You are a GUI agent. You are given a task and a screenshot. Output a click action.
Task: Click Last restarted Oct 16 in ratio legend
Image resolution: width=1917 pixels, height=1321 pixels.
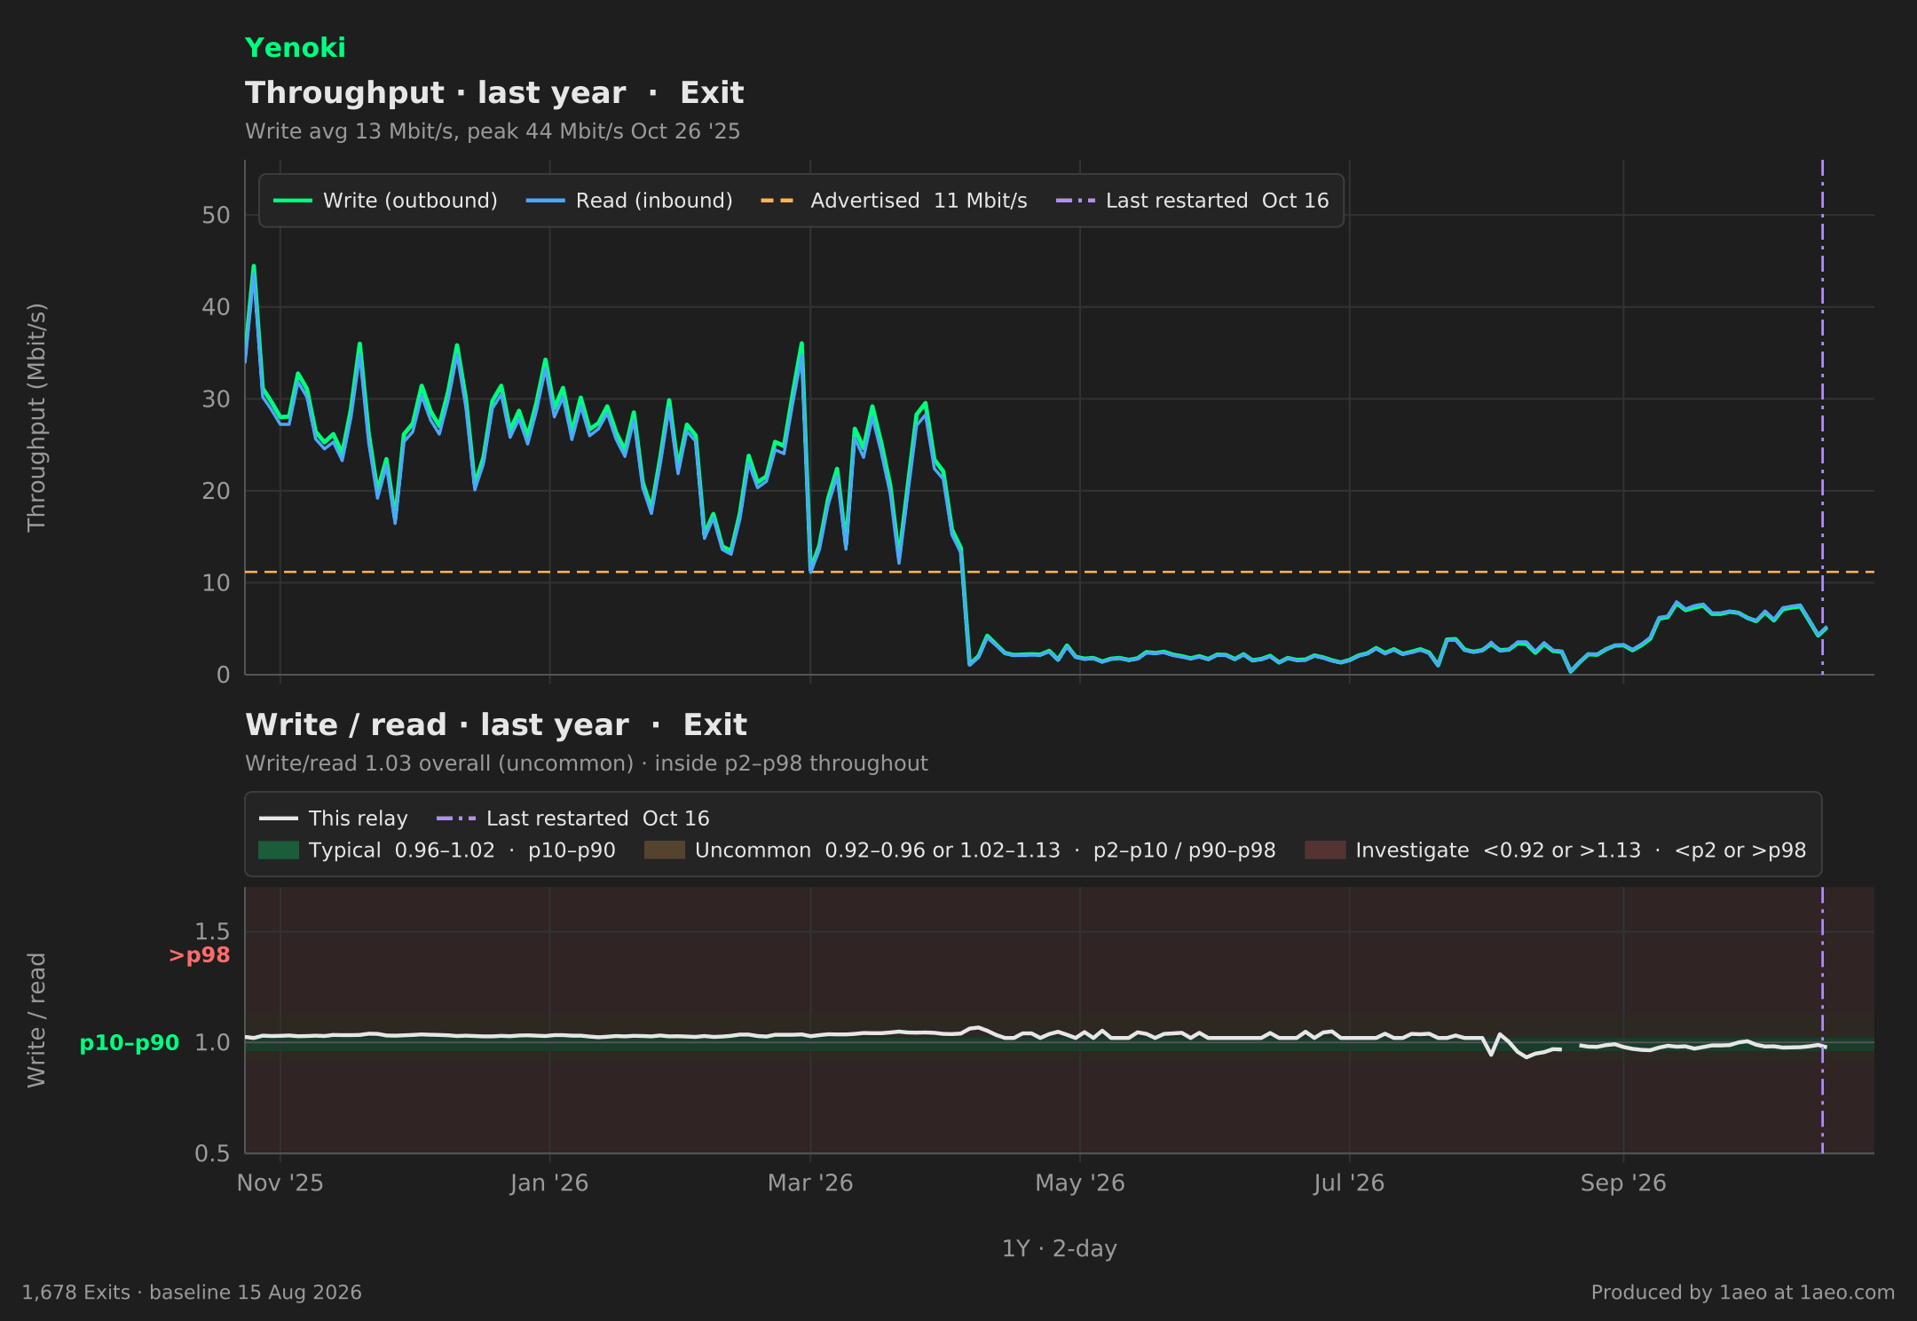pyautogui.click(x=573, y=819)
